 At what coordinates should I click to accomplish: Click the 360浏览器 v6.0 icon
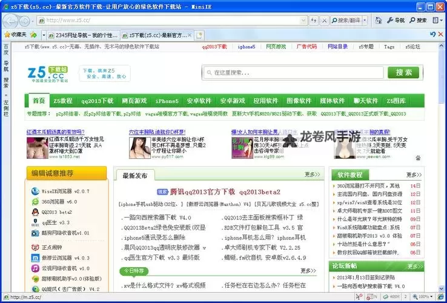(35, 202)
